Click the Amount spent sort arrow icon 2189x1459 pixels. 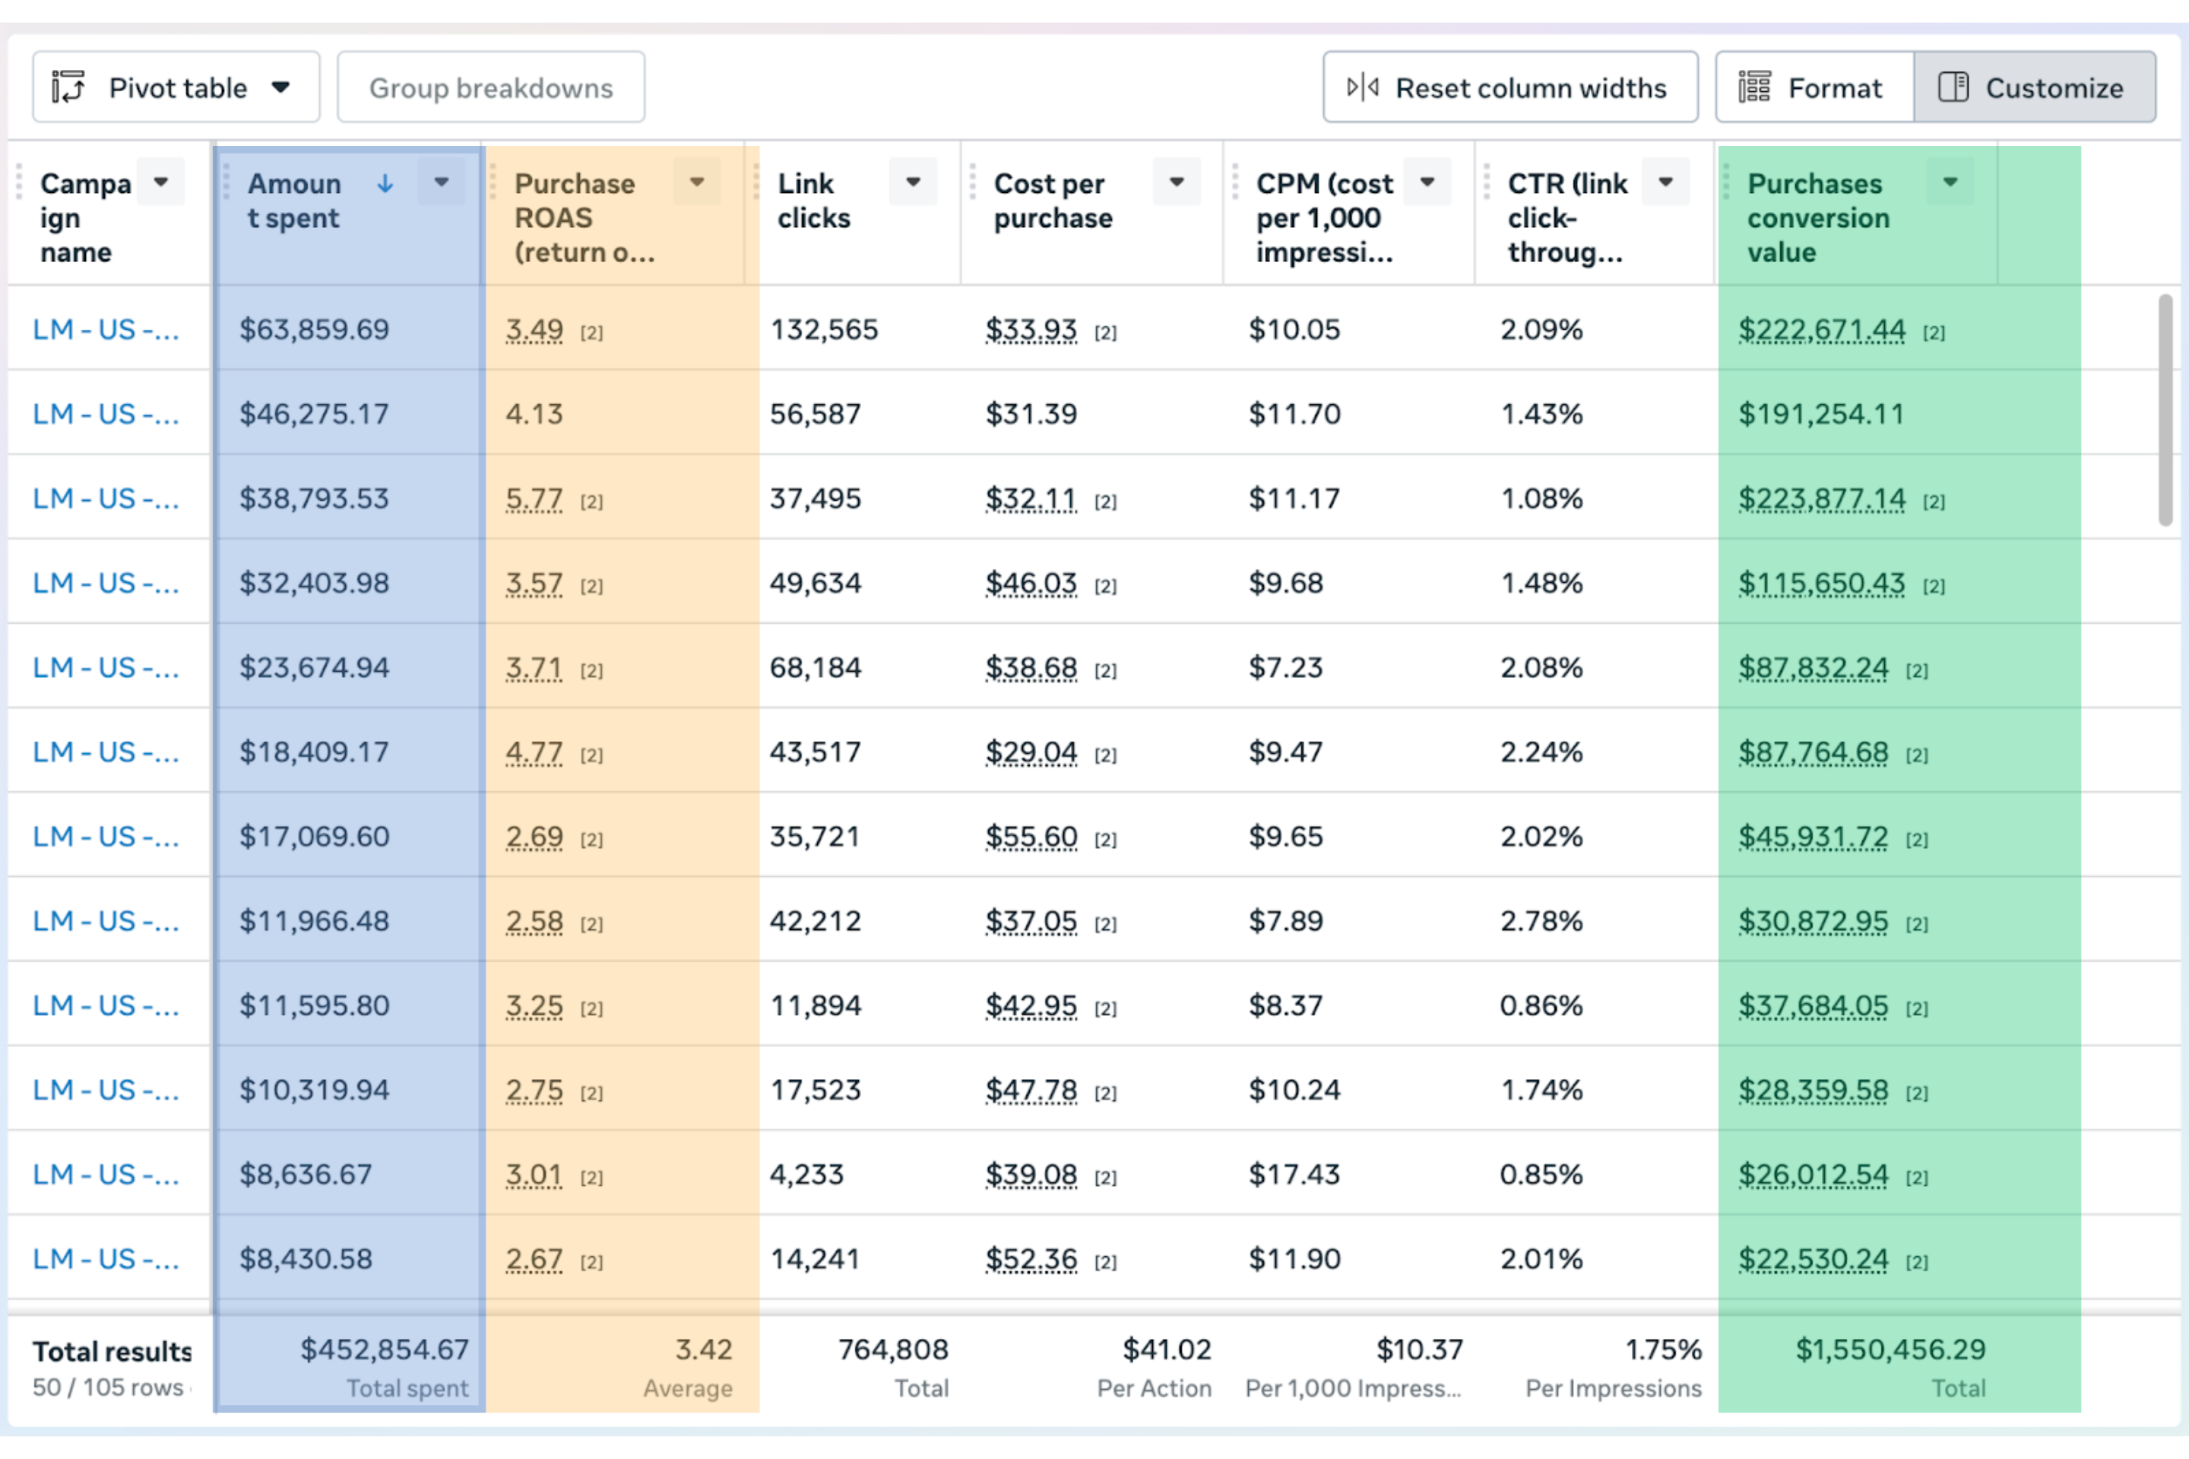(x=385, y=183)
